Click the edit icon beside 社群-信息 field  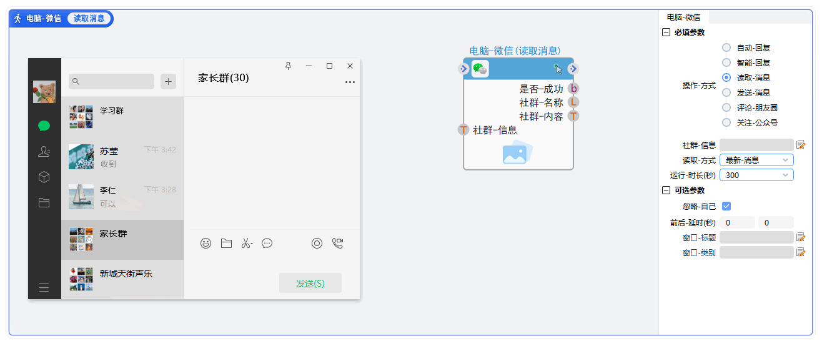click(801, 145)
